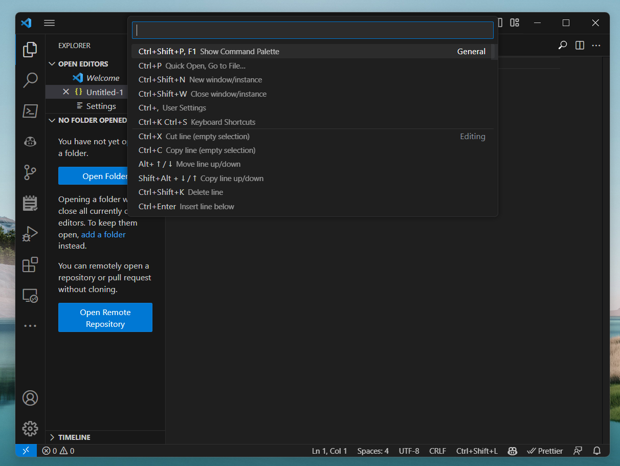The width and height of the screenshot is (620, 466).
Task: Open the notepad checklist icon in activity bar
Action: (30, 203)
